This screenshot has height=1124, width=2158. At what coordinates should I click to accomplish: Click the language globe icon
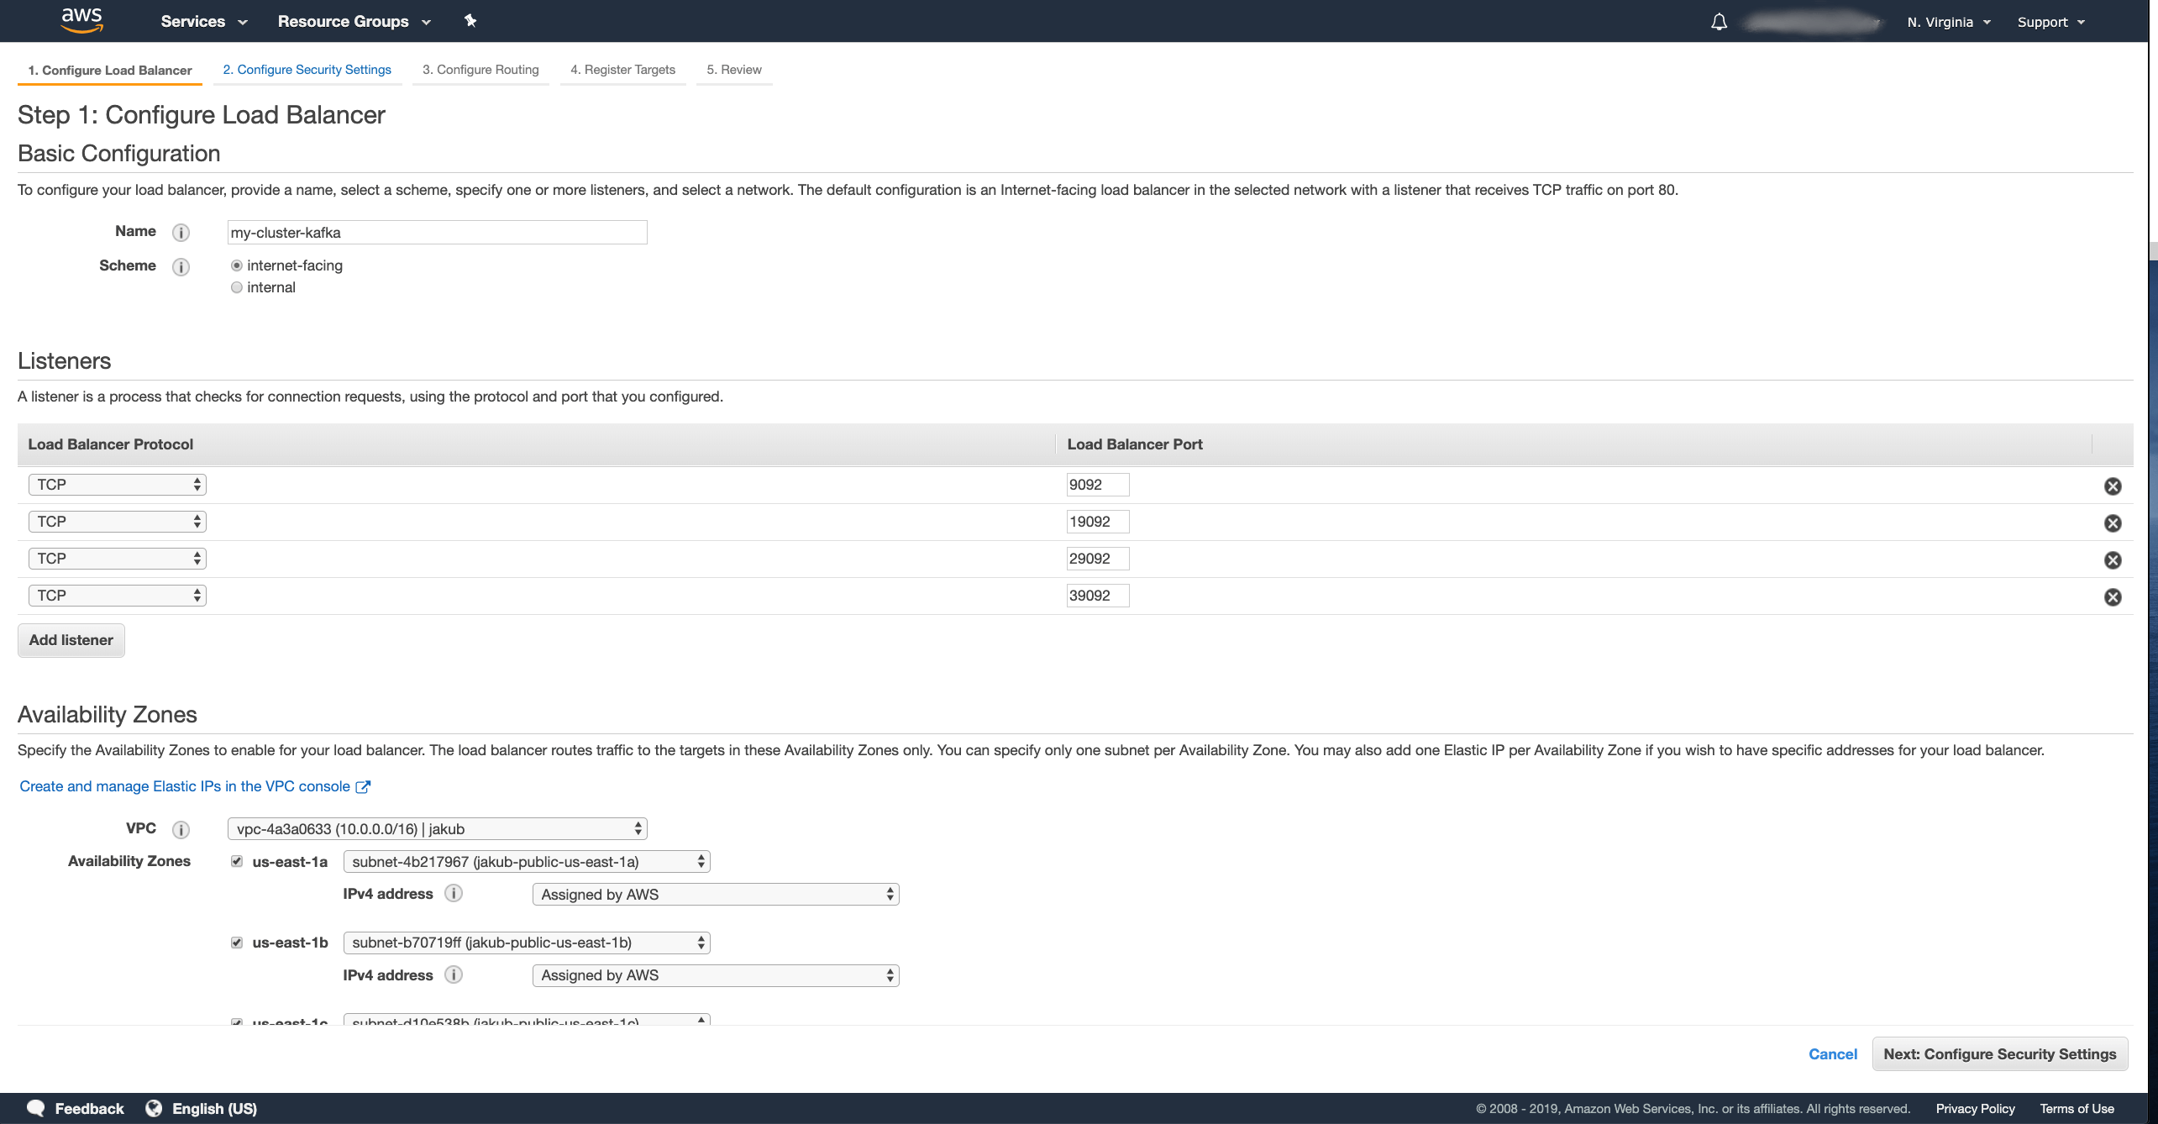[154, 1108]
